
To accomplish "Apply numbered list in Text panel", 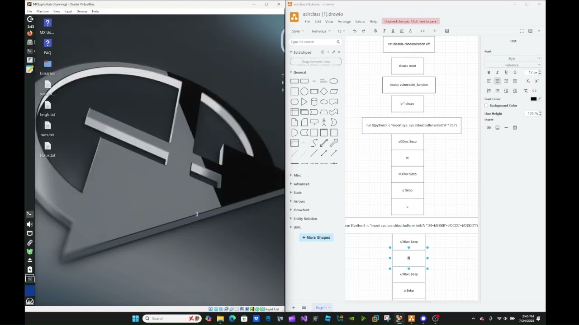I will click(x=489, y=91).
